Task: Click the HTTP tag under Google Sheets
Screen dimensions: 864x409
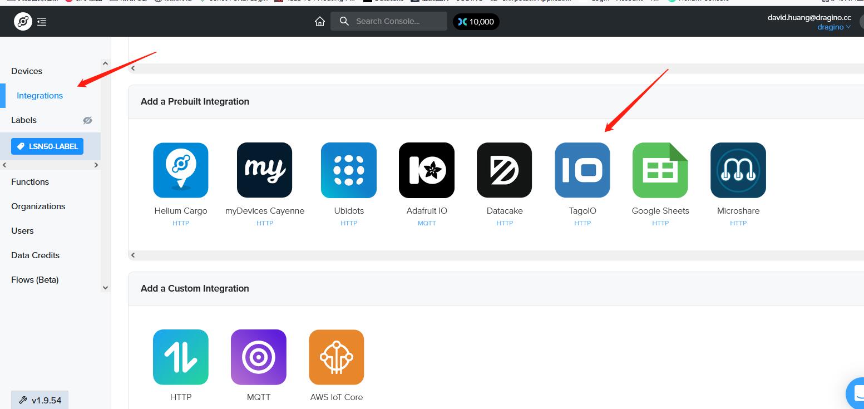Action: click(660, 223)
